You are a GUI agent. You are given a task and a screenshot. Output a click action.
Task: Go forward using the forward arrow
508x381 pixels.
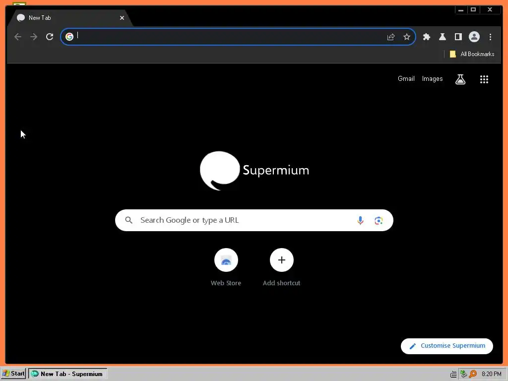point(34,37)
